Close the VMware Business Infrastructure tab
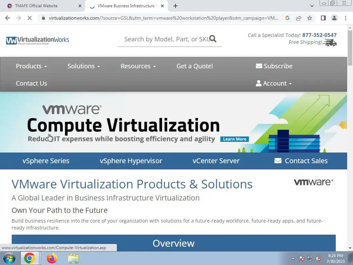Viewport: 353px width, 265px height. (x=162, y=6)
